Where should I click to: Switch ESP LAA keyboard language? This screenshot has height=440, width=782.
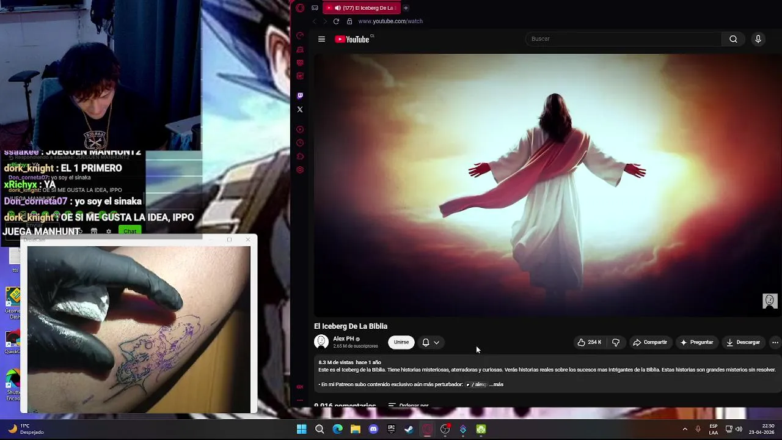point(714,429)
